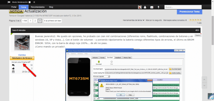This screenshot has height=101, width=214.
Task: Open the Firmware Upgrade combo box
Action: tap(102, 76)
